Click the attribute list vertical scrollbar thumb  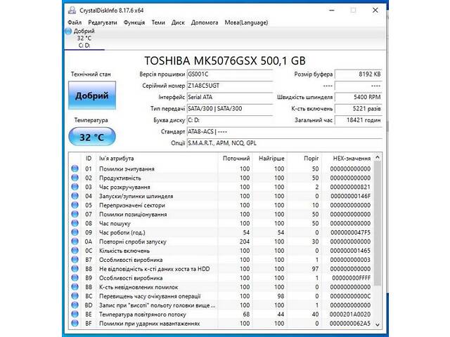tap(378, 223)
